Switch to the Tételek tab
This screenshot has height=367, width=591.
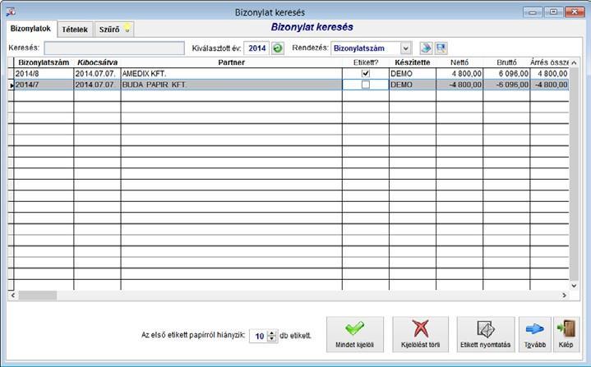coord(75,30)
